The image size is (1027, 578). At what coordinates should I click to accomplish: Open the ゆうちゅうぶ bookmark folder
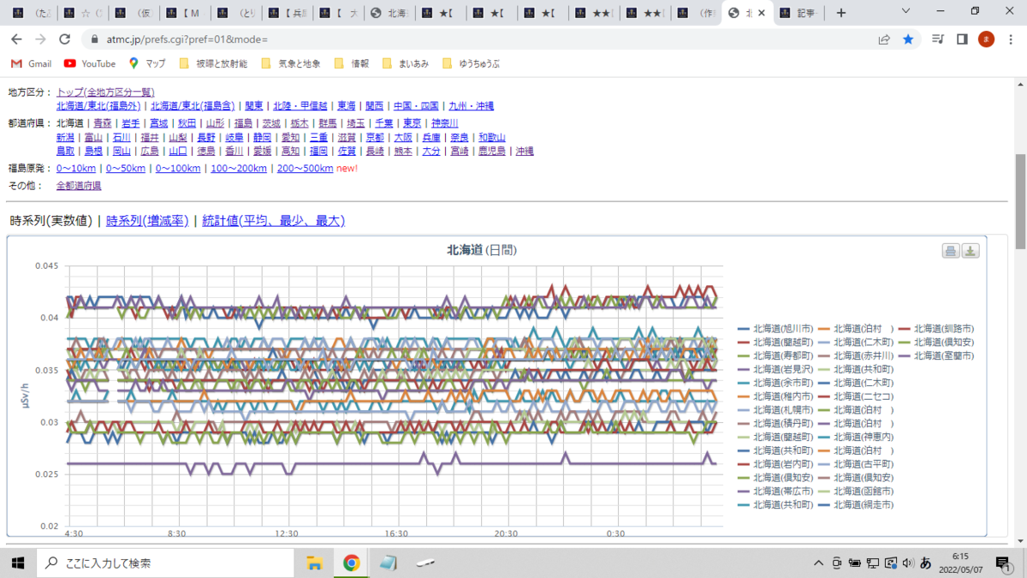pos(471,63)
